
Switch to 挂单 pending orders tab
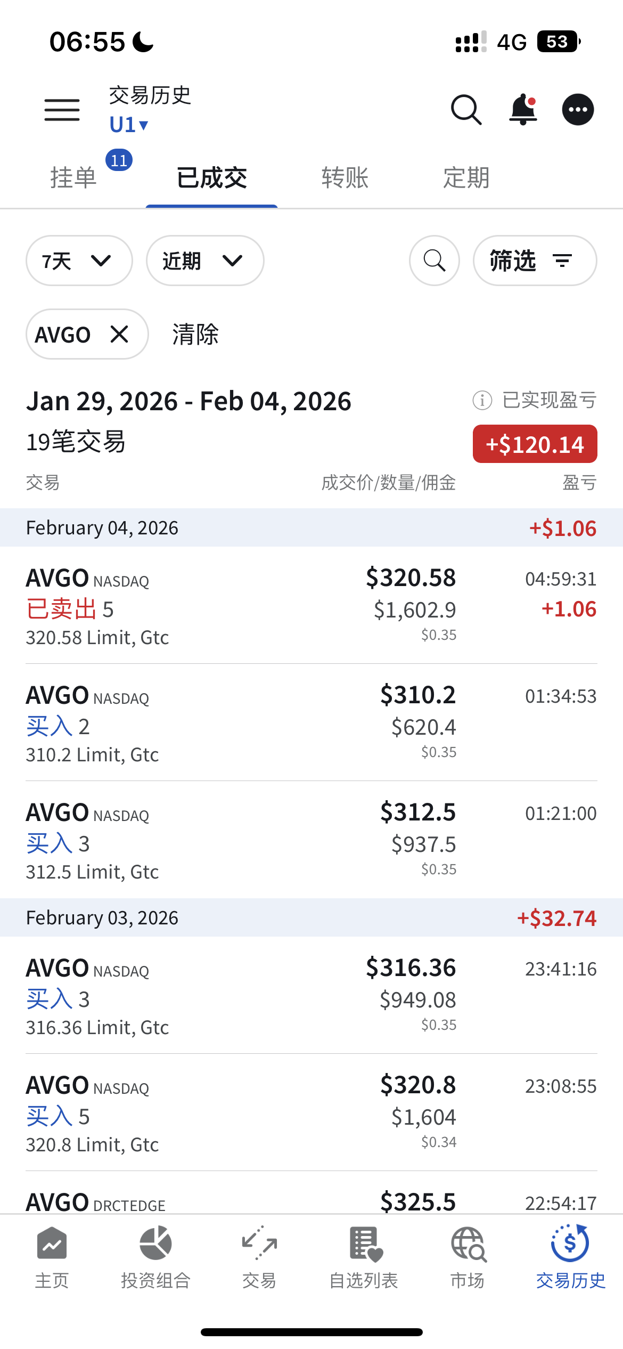coord(73,177)
